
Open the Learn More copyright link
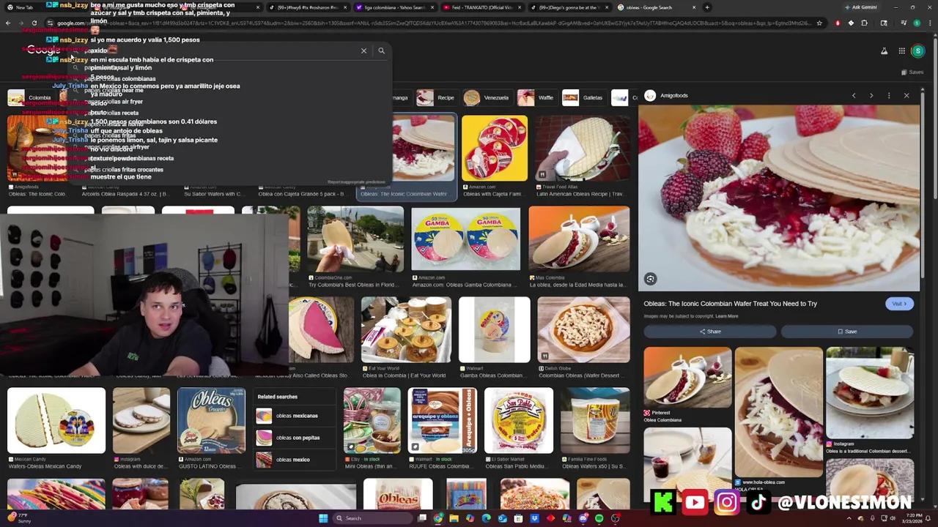tap(727, 316)
